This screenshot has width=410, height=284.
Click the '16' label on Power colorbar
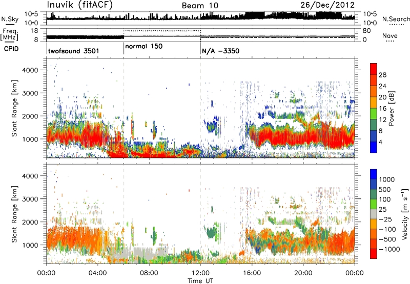pos(382,109)
